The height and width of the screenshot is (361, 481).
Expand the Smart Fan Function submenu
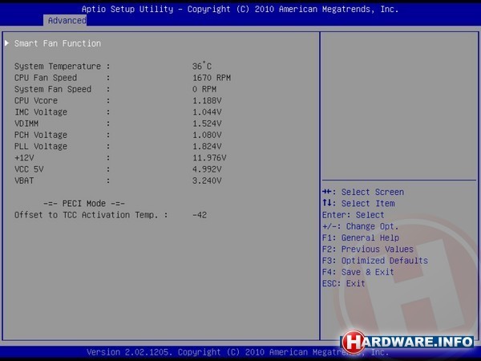click(x=58, y=43)
